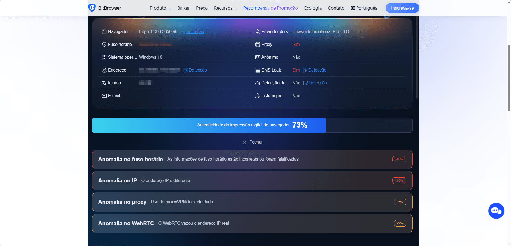Click the clock icon for Fuso horário
The height and width of the screenshot is (246, 511).
104,44
